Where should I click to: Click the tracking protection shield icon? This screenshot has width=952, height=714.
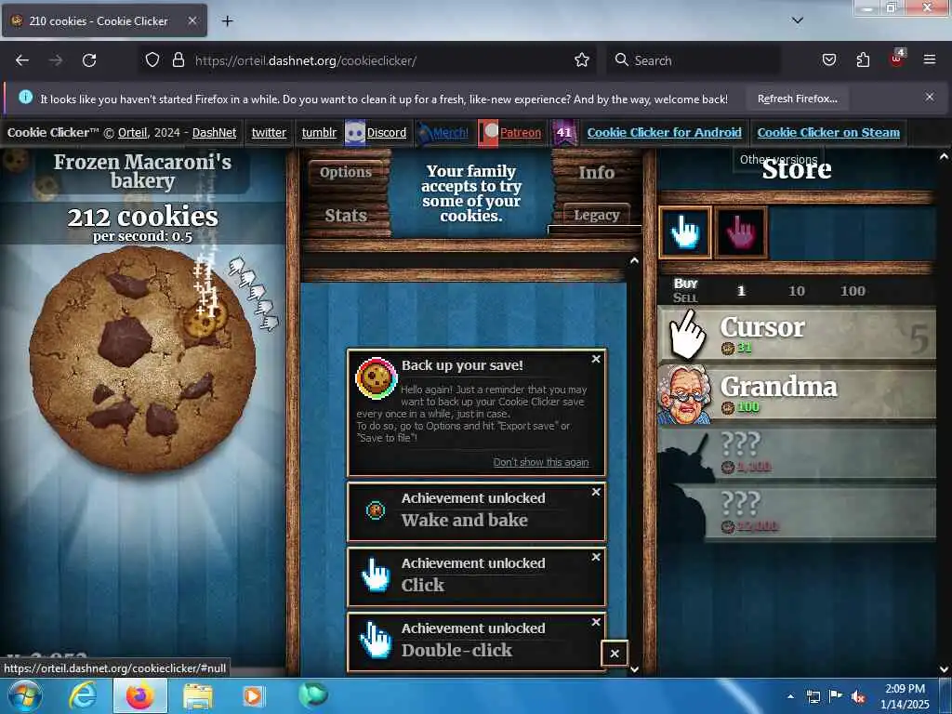(152, 60)
